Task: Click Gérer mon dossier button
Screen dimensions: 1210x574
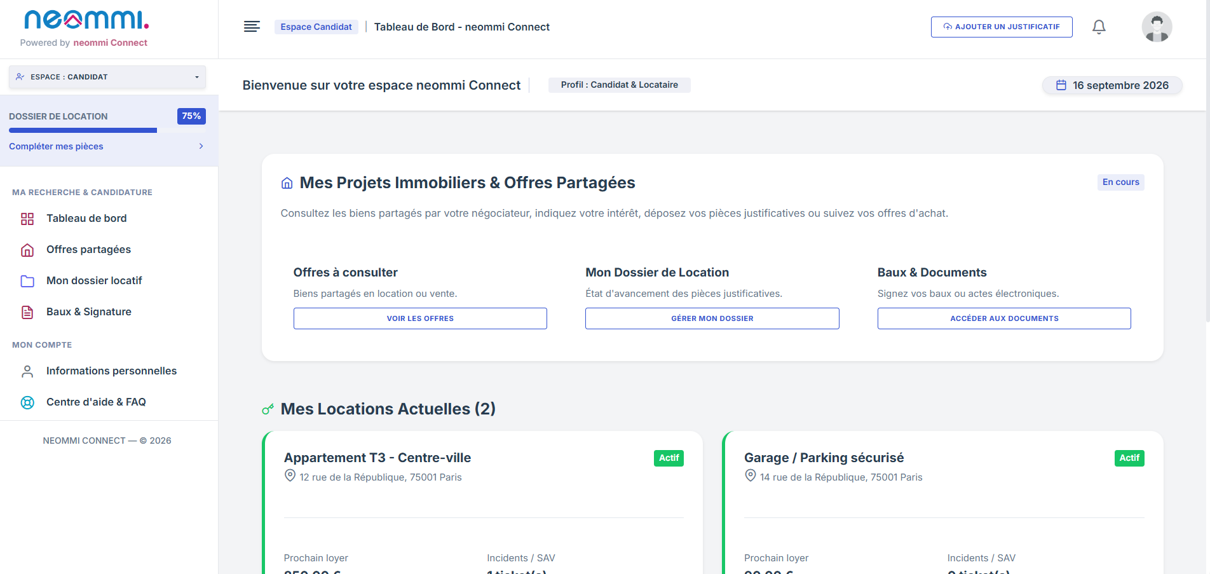Action: coord(712,318)
